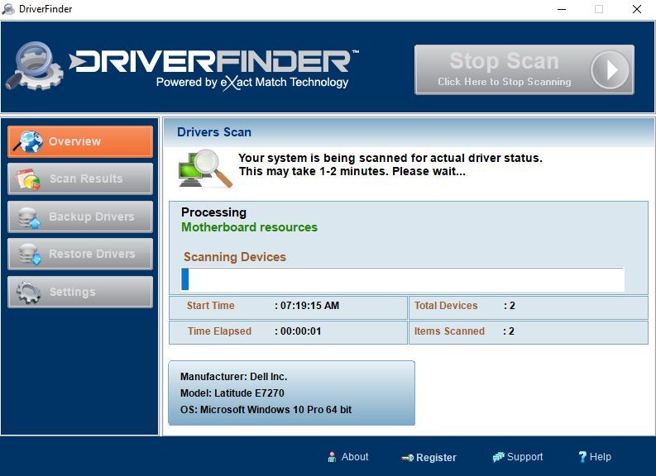Click the Start Time value 07:19:15 AM
The width and height of the screenshot is (656, 476).
coord(309,306)
